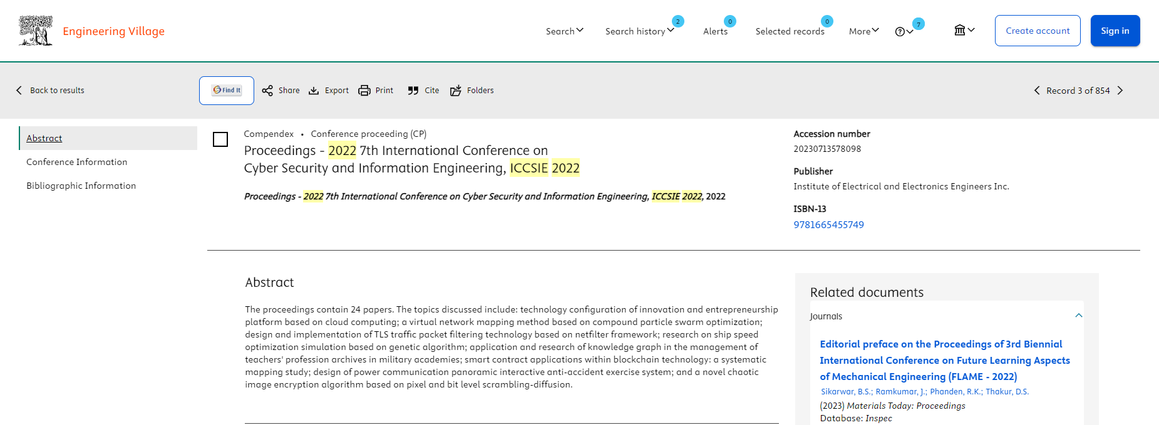Click the Engineering Village tree logo
The image size is (1159, 425).
(36, 31)
